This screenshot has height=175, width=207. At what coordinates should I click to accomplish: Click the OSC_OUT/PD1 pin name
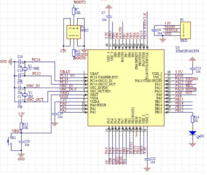coord(100,91)
